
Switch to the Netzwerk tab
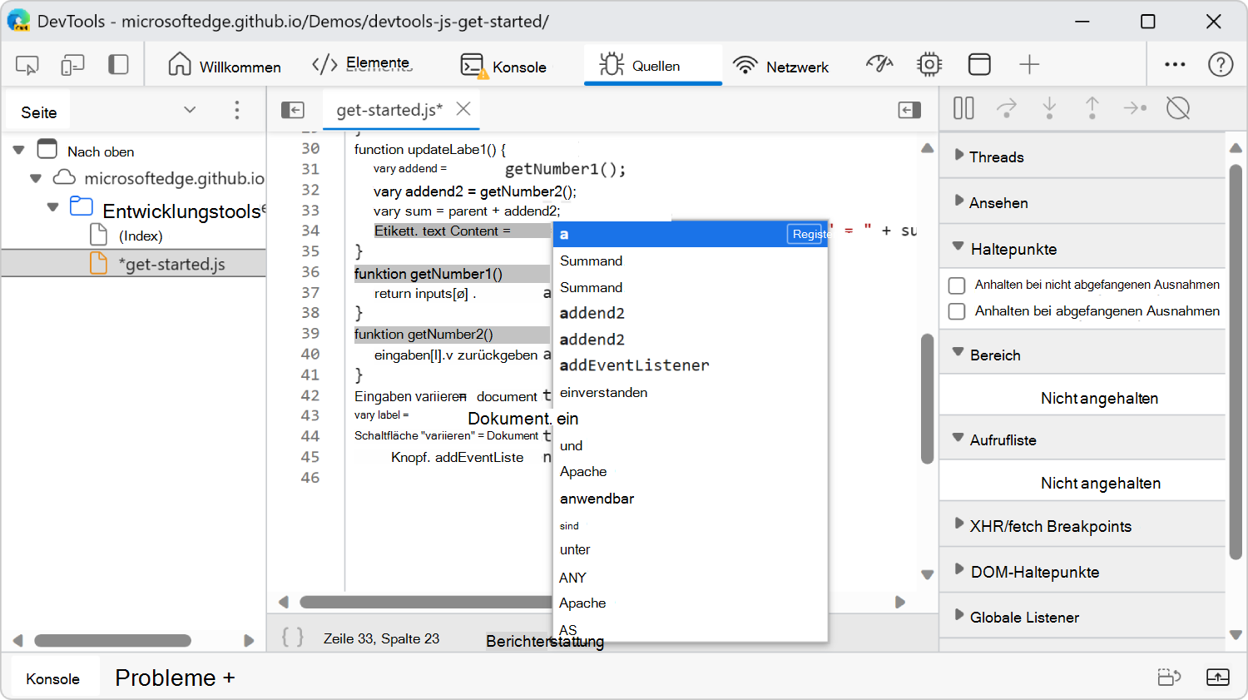(782, 66)
